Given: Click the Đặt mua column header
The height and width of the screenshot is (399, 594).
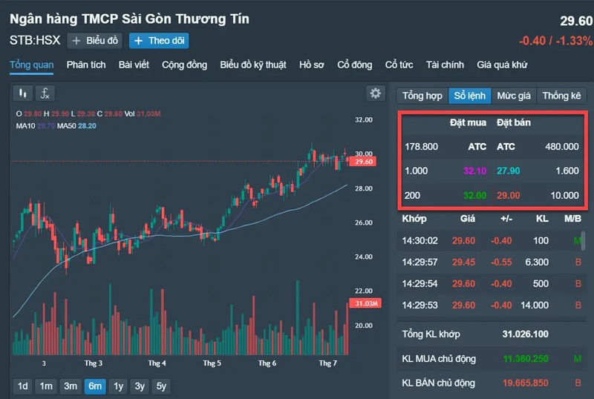Looking at the screenshot, I should (x=468, y=122).
